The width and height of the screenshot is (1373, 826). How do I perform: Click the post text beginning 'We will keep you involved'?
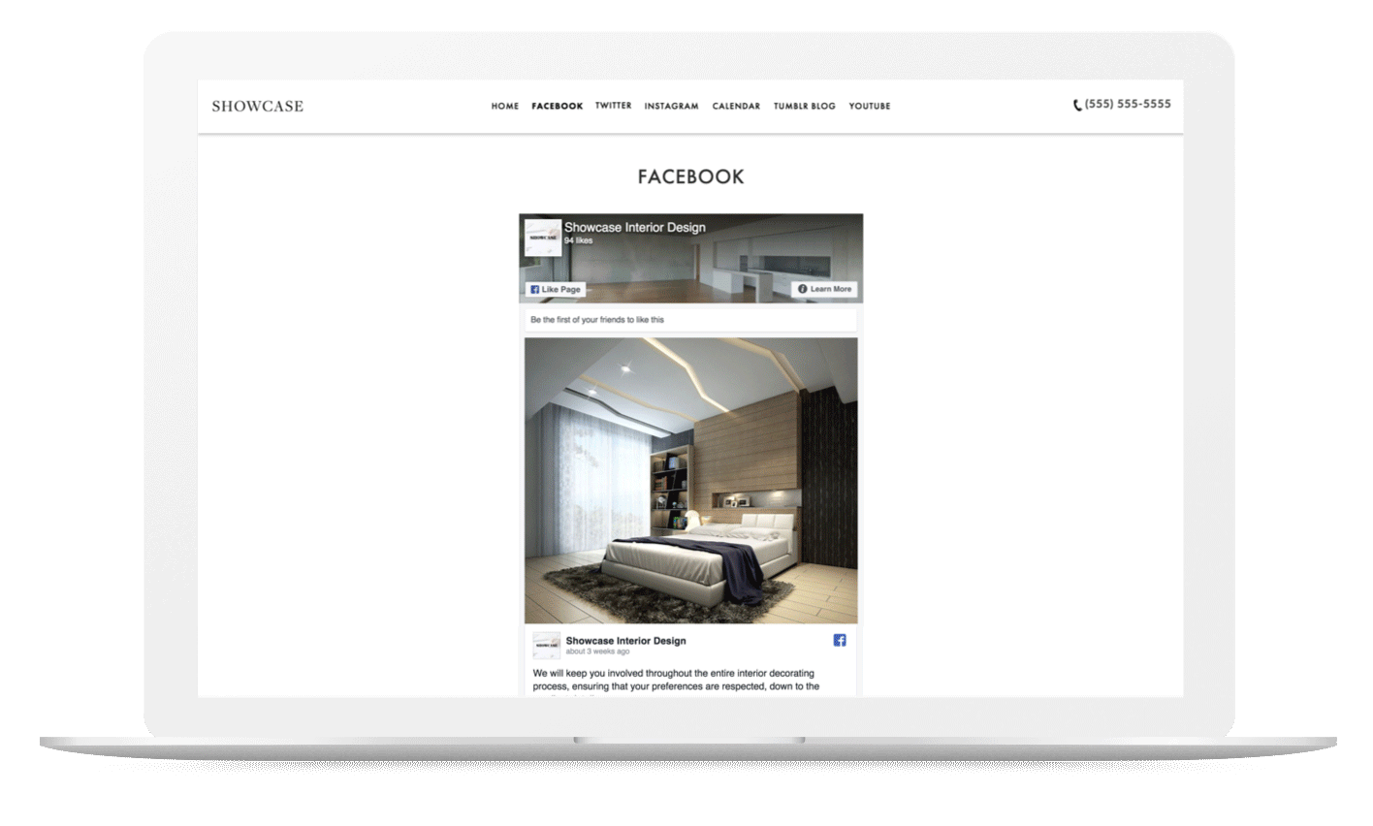tap(676, 680)
